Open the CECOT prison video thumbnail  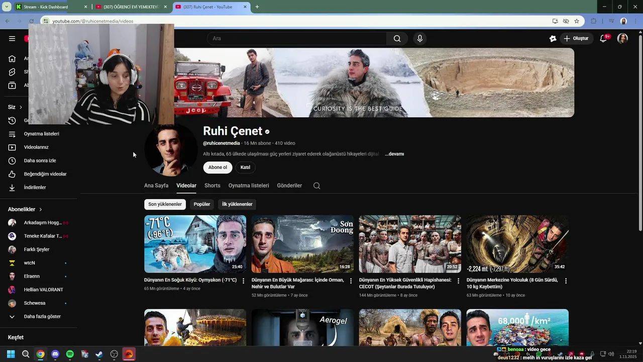coord(410,244)
